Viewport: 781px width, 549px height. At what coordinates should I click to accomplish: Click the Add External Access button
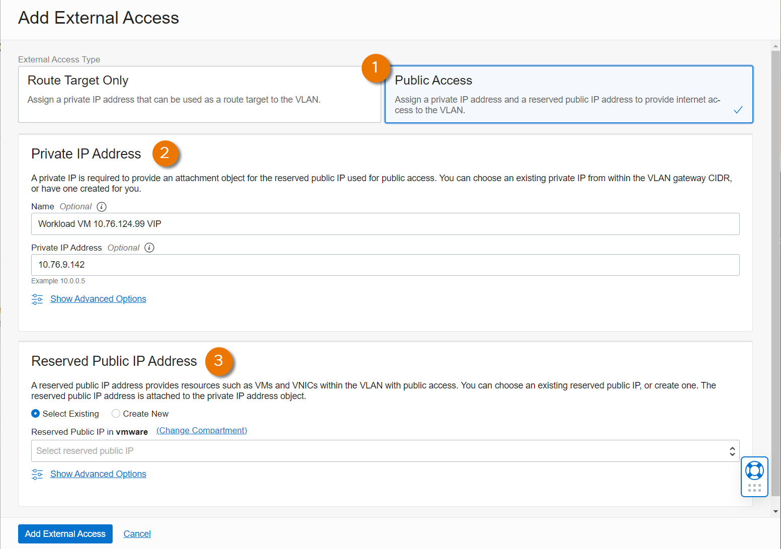65,534
